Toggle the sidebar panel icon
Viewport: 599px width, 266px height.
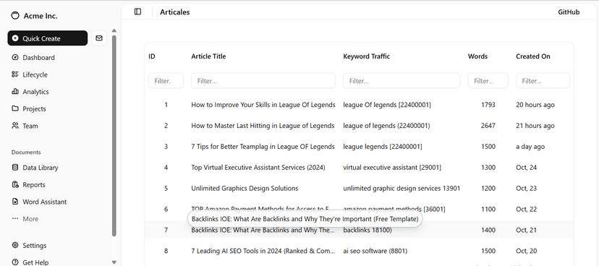coord(138,12)
